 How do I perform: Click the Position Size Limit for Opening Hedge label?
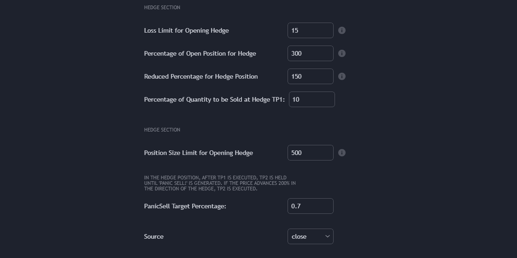(199, 153)
